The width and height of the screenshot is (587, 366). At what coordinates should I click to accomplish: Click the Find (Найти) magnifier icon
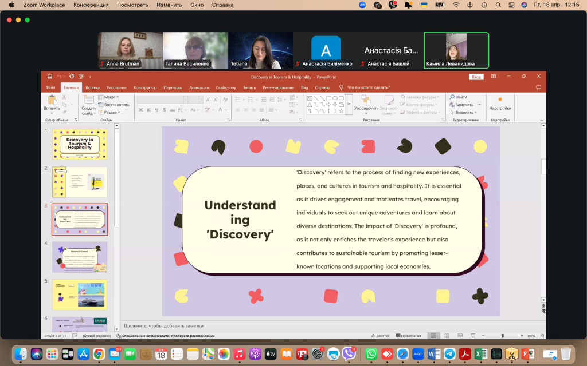click(x=452, y=97)
